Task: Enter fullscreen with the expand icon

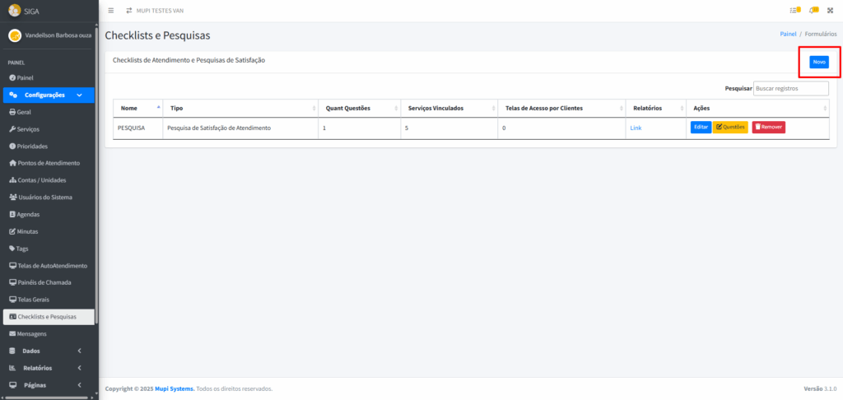Action: click(x=830, y=10)
